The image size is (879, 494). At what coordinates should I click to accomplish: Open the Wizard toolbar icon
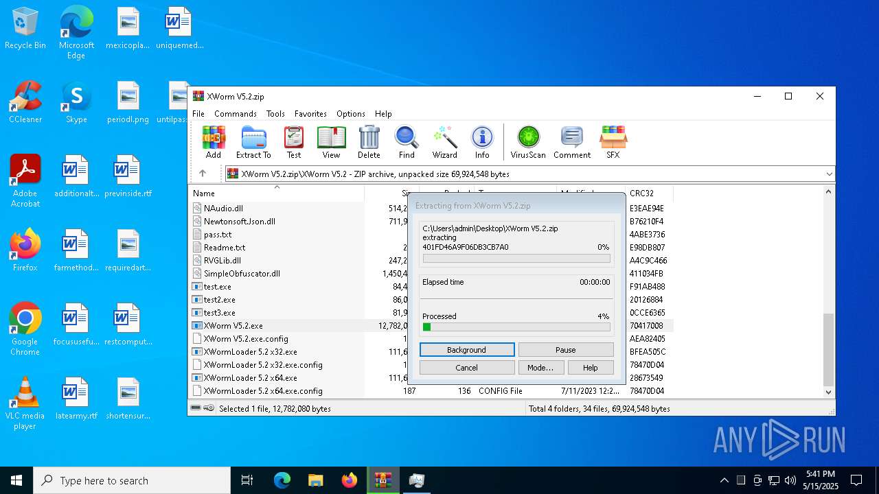pyautogui.click(x=445, y=143)
